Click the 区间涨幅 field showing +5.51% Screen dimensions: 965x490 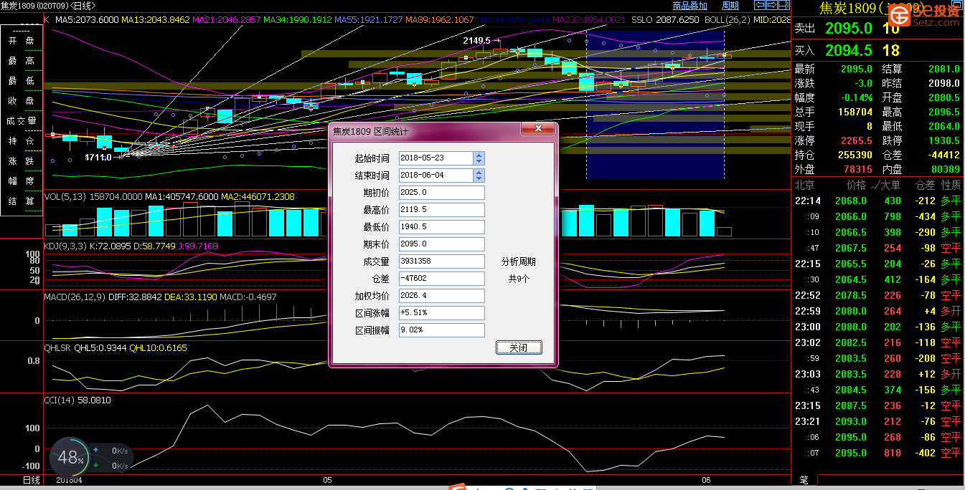442,313
